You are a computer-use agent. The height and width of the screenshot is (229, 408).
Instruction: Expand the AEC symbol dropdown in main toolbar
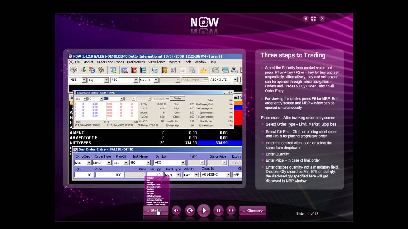(x=135, y=80)
